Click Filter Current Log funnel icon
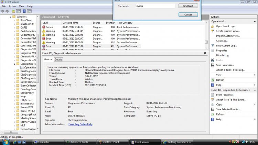258x145 pixels. [x=213, y=46]
